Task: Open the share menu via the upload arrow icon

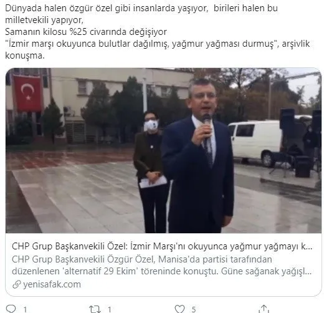Action: 264,309
